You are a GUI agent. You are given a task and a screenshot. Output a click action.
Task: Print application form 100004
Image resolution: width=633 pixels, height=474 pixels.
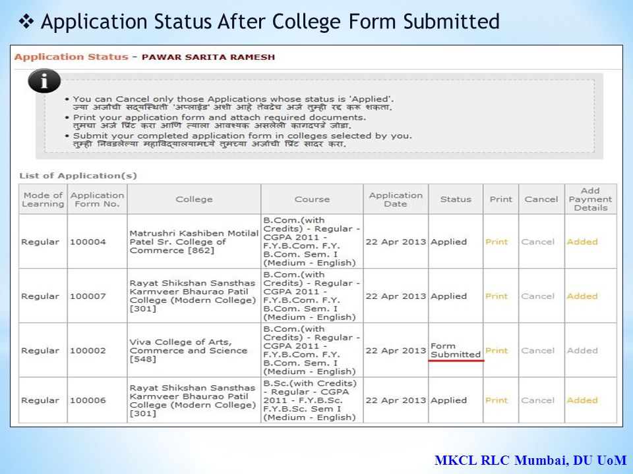(x=496, y=242)
